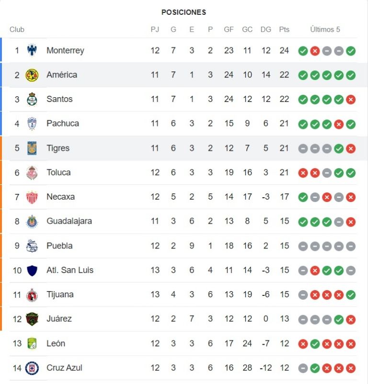The image size is (368, 384).
Task: Click the DG column header
Action: coord(266,29)
